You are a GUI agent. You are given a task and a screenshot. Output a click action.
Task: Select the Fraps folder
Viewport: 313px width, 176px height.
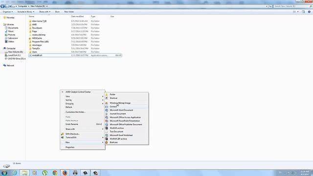point(35,31)
